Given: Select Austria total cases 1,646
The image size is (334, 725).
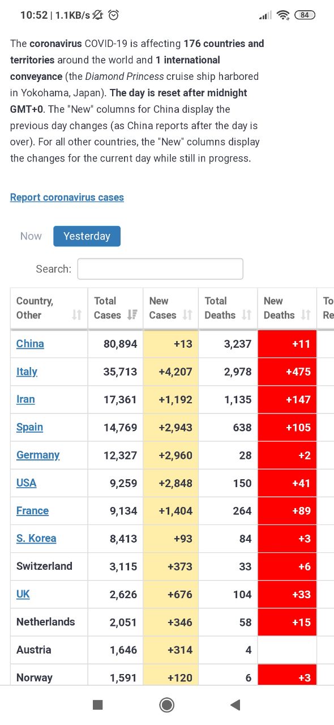Looking at the screenshot, I should [123, 650].
